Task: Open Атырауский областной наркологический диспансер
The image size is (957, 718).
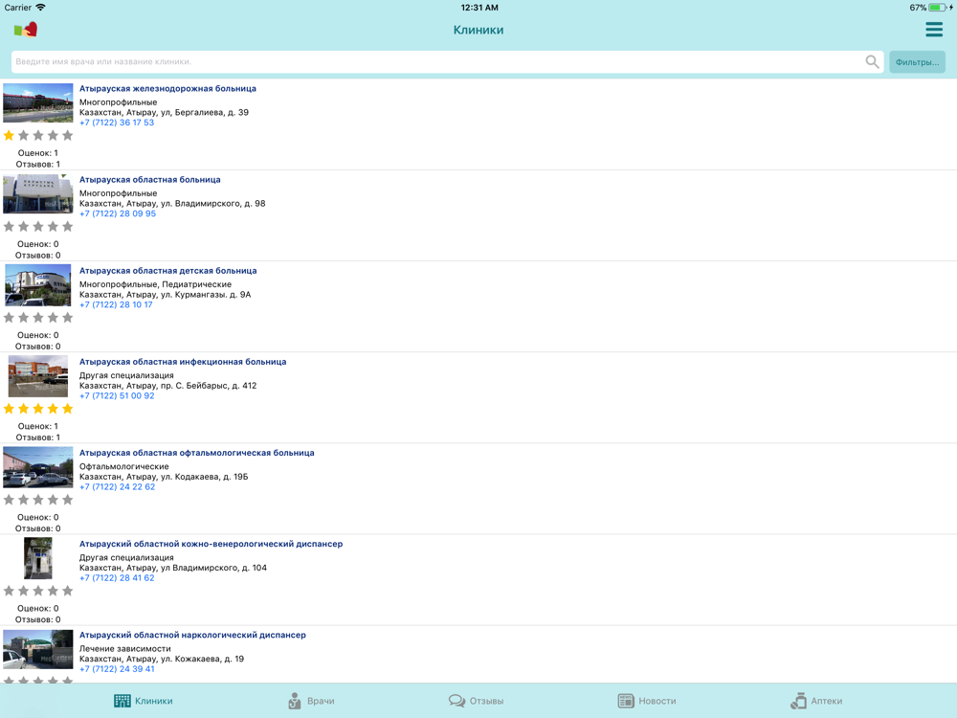Action: pyautogui.click(x=193, y=635)
